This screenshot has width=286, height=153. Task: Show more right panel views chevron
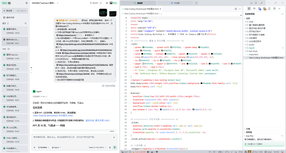click(279, 9)
